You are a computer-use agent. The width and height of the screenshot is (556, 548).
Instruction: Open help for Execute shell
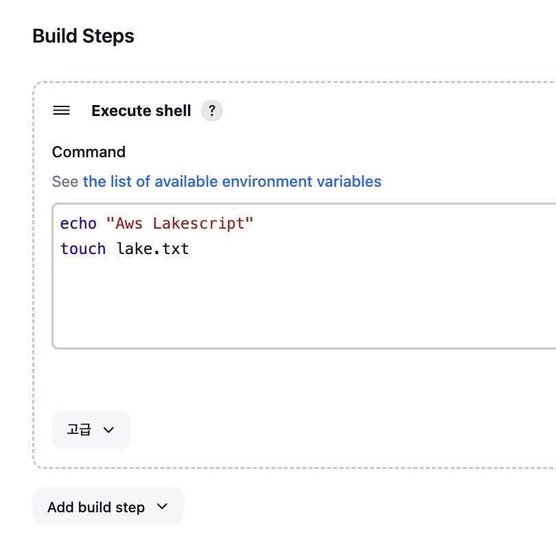click(x=212, y=111)
